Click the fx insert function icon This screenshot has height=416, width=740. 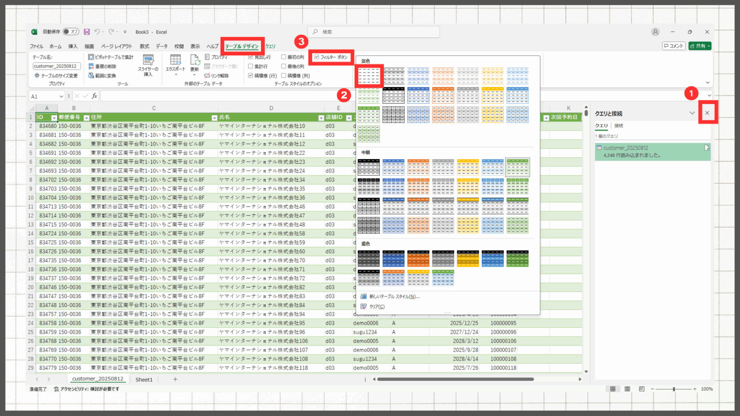94,96
